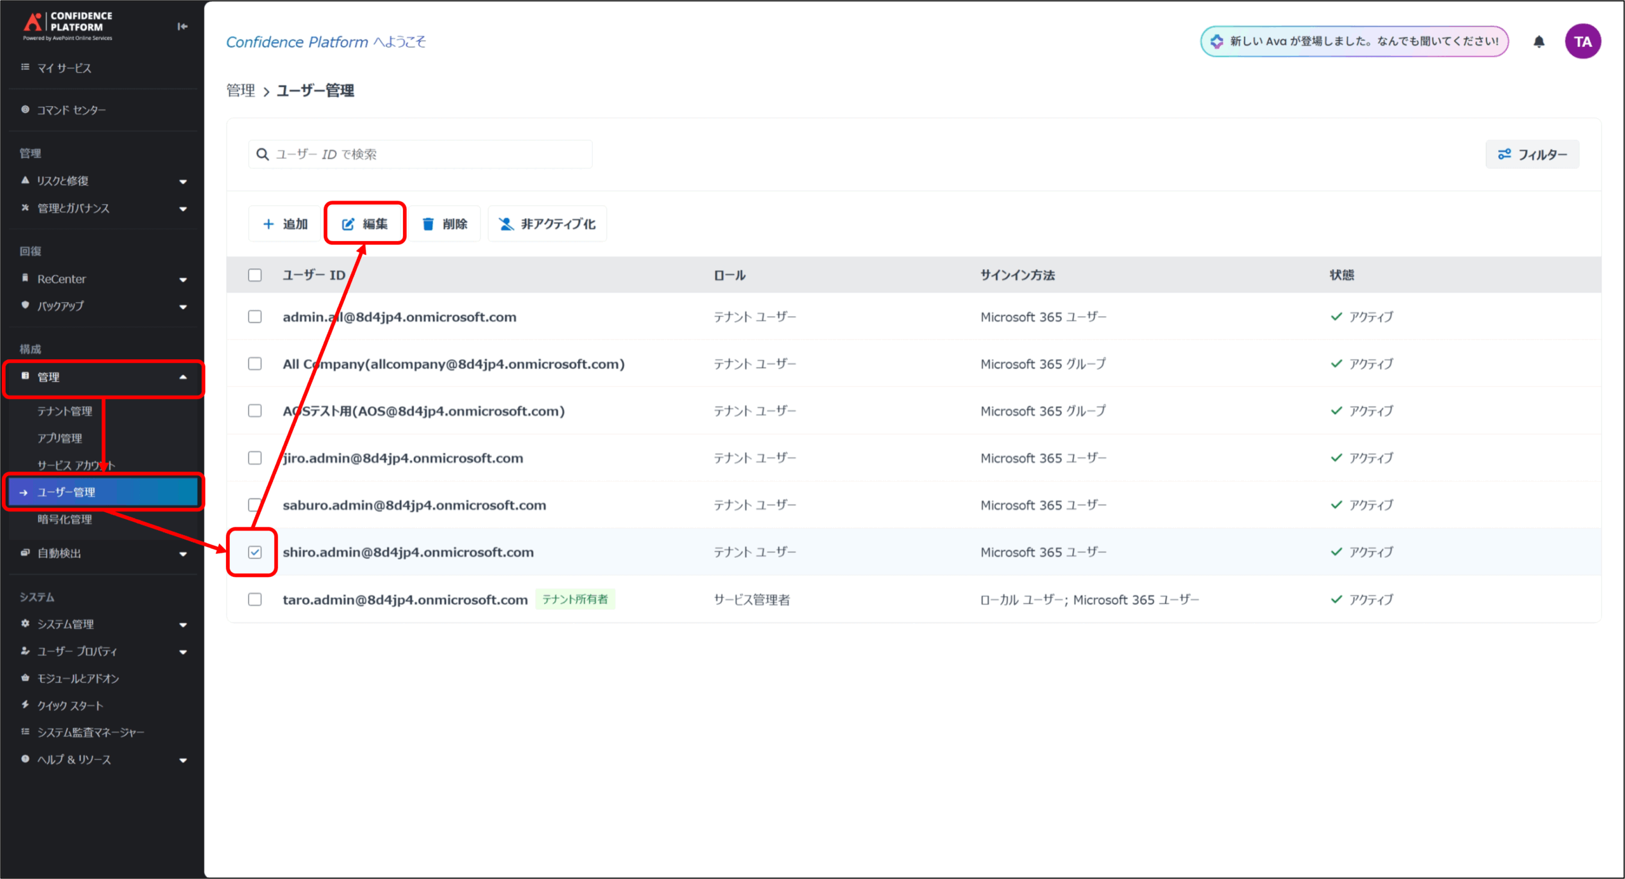
Task: Uncheck the shiro.admin user checkbox
Action: coord(255,552)
